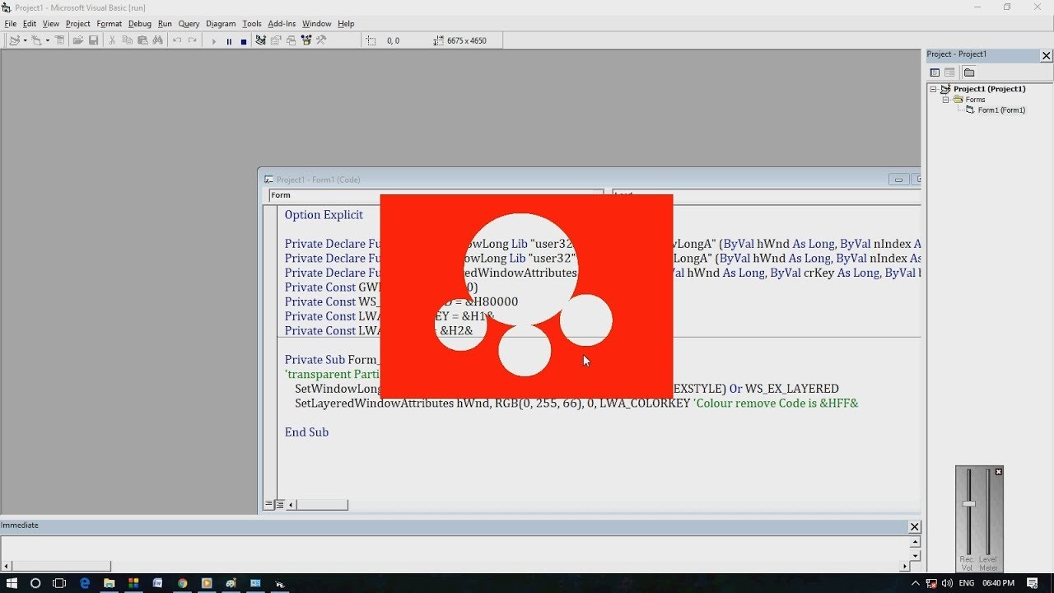This screenshot has height=593, width=1054.
Task: Click the Paste toolbar icon
Action: click(x=142, y=40)
